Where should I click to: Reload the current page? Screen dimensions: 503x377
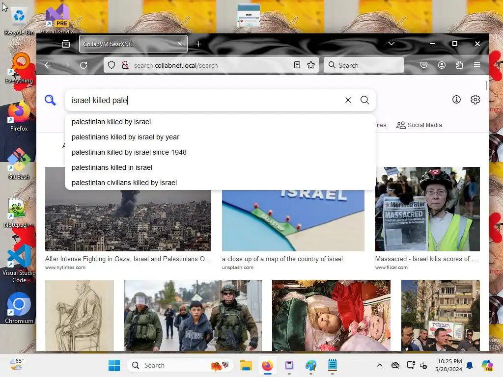(84, 65)
